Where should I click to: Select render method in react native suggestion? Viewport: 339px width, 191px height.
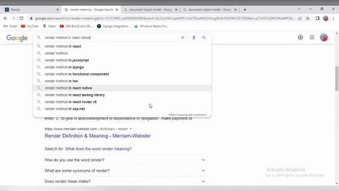(122, 88)
